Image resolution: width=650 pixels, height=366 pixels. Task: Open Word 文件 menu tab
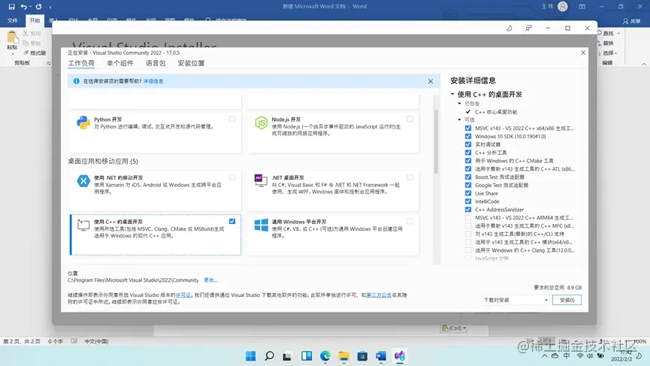[13, 20]
